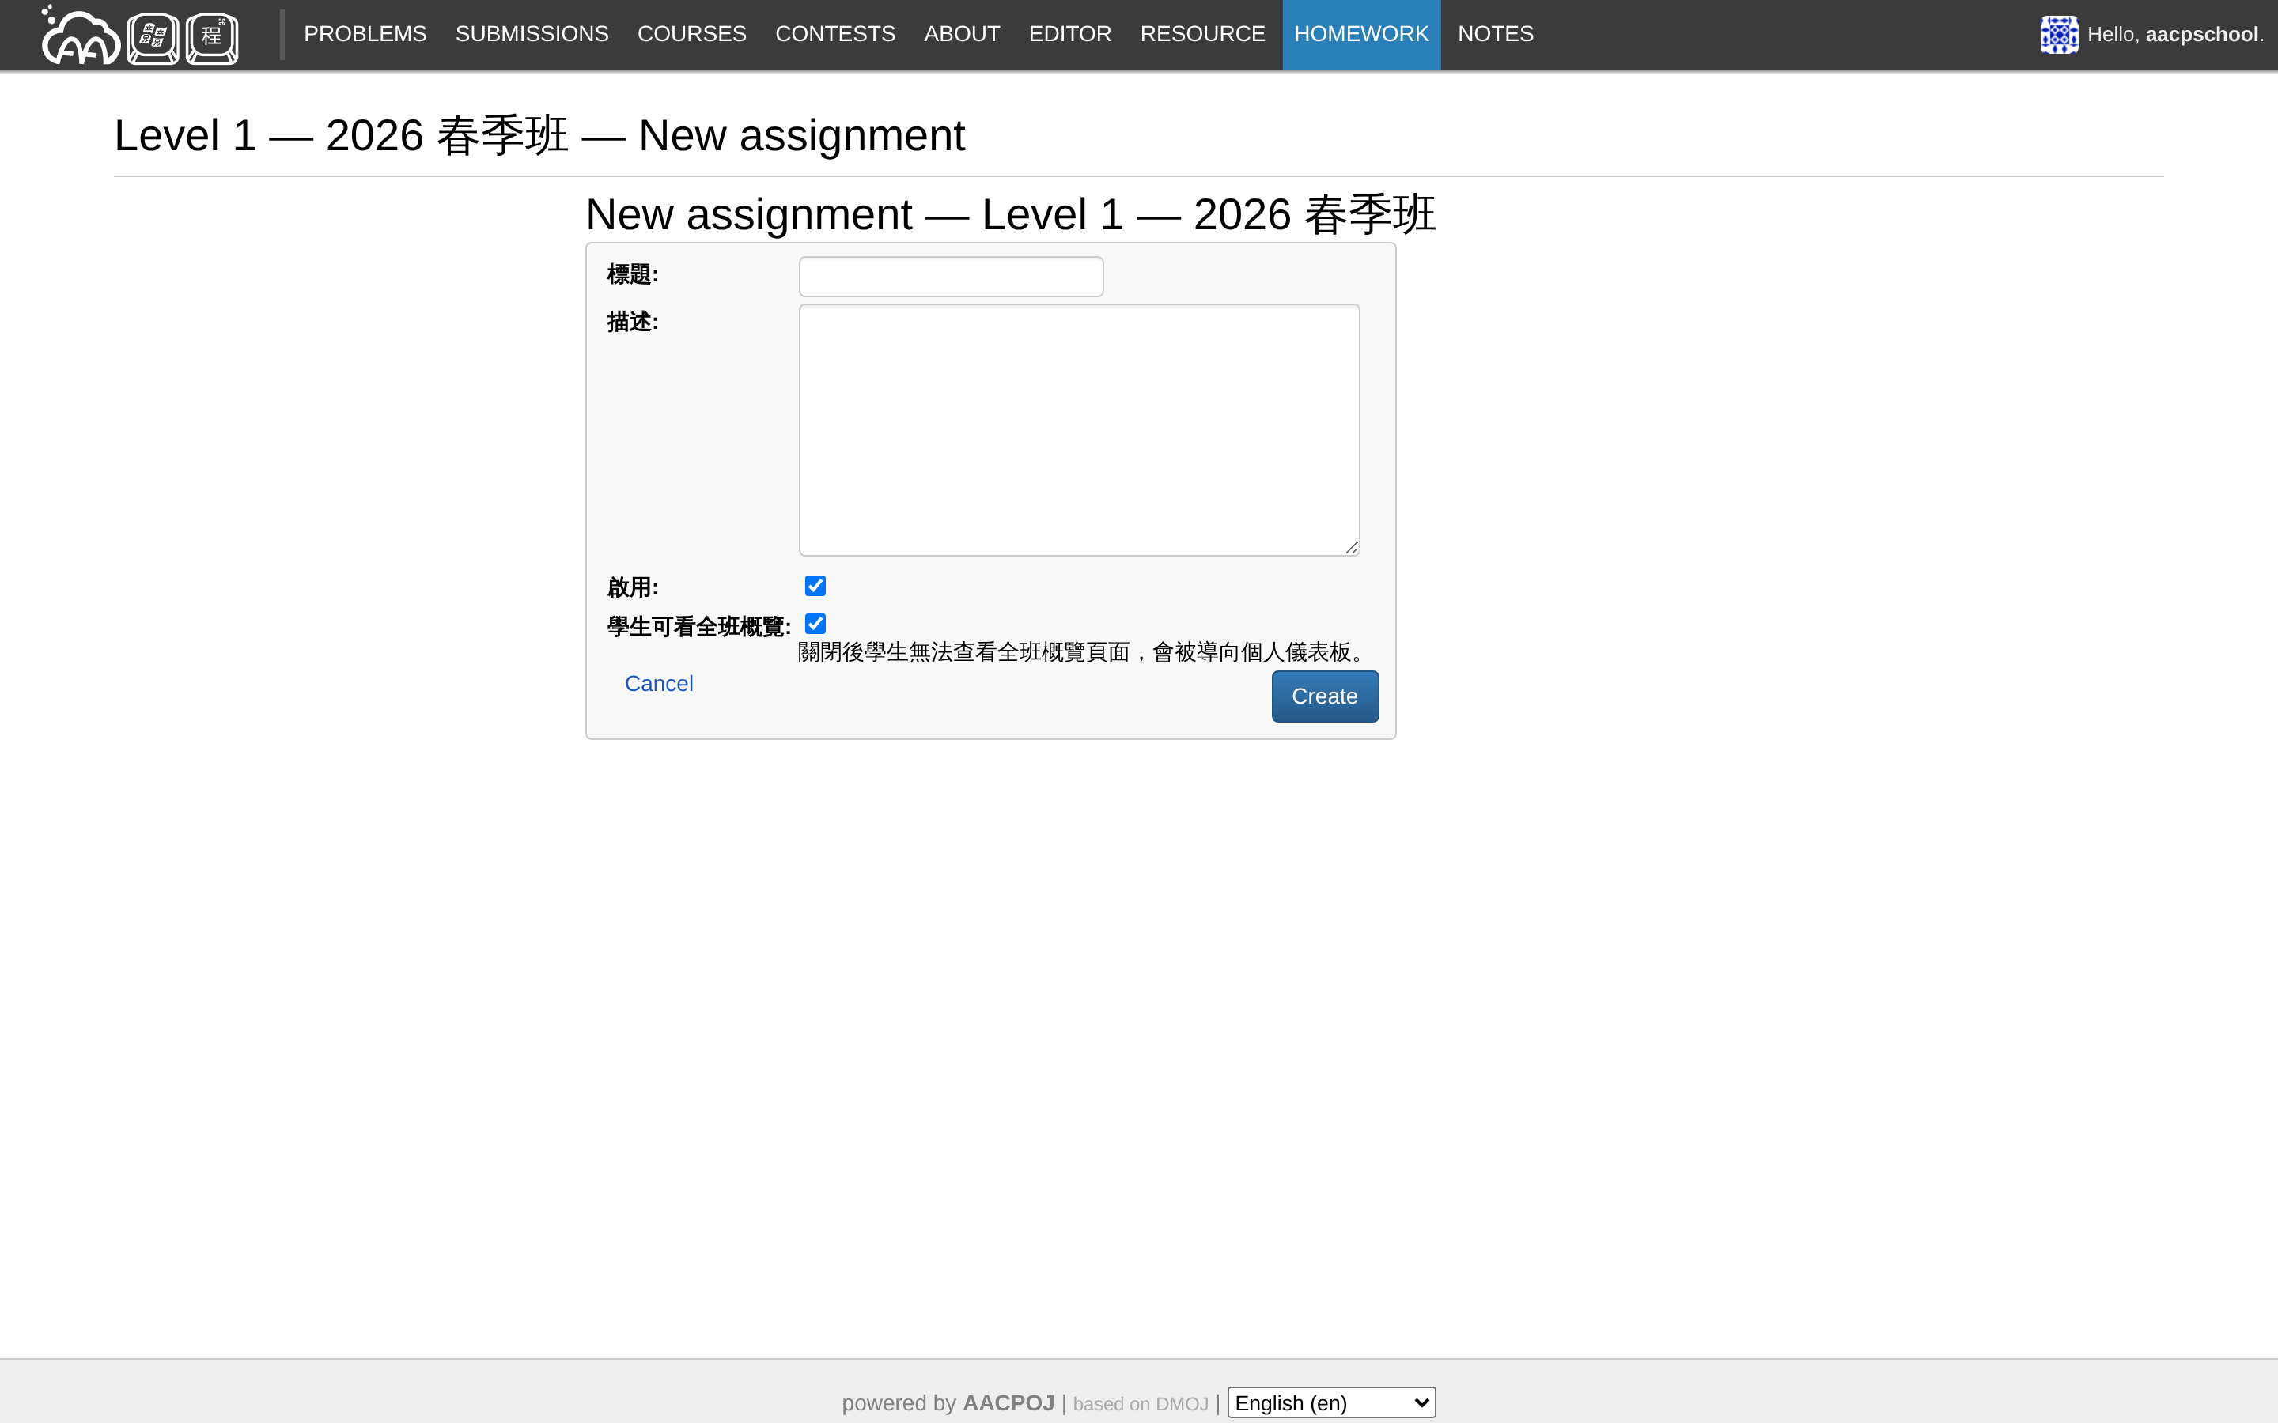Screen dimensions: 2278x1423
Task: Click the 程 keyboard-key icon in header
Action: point(211,36)
